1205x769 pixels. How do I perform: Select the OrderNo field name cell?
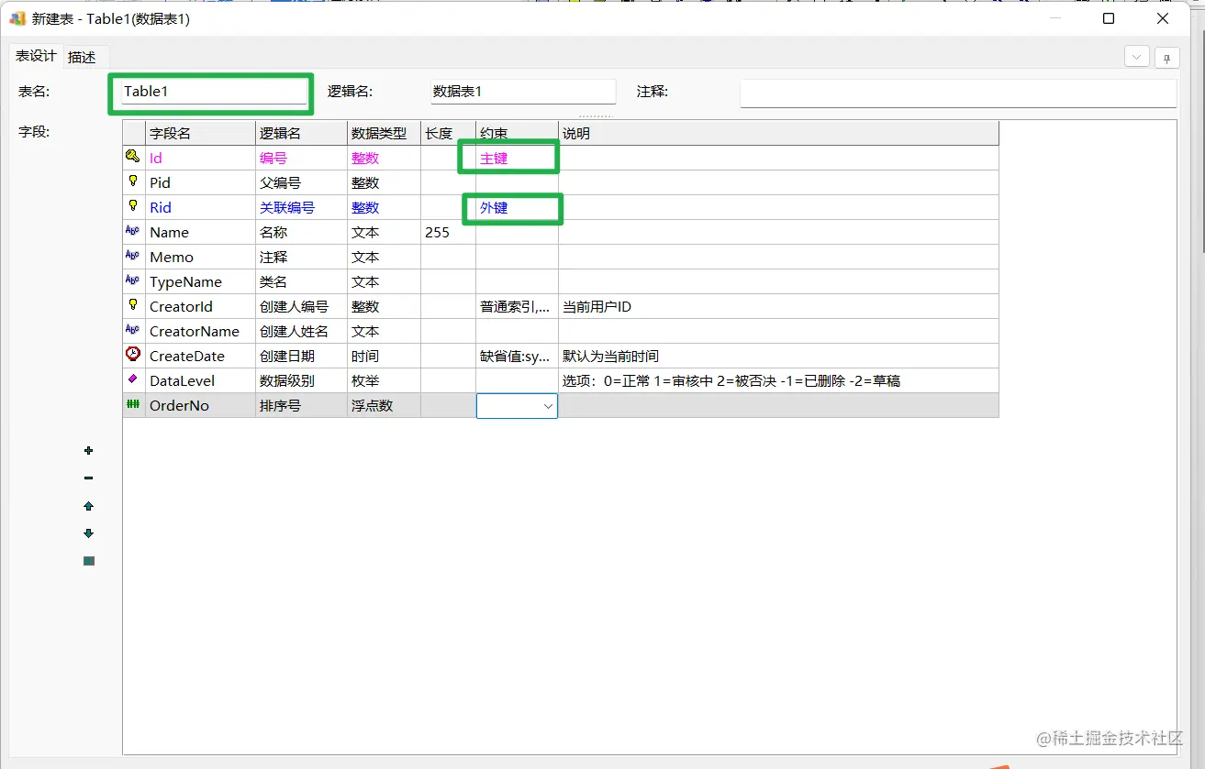(x=201, y=405)
